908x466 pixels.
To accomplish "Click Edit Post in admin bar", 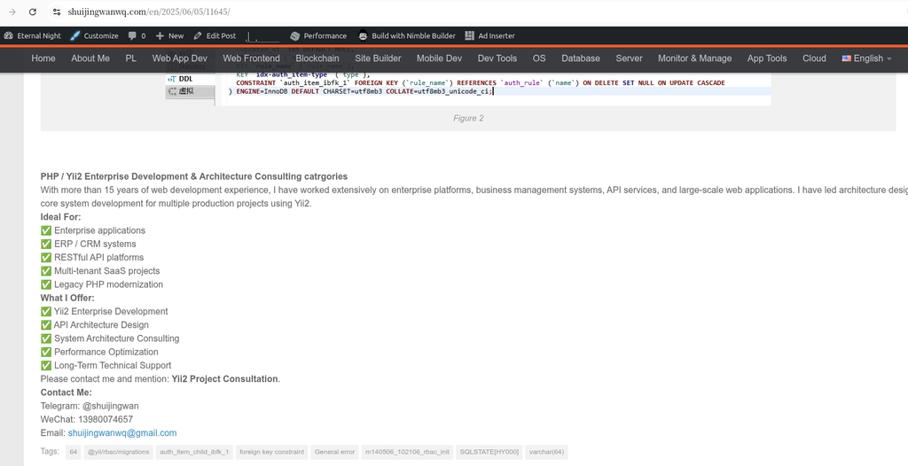I will point(215,36).
